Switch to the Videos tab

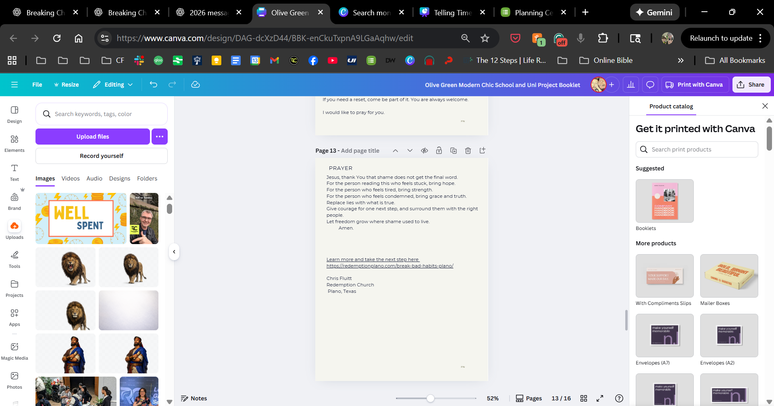pyautogui.click(x=71, y=178)
